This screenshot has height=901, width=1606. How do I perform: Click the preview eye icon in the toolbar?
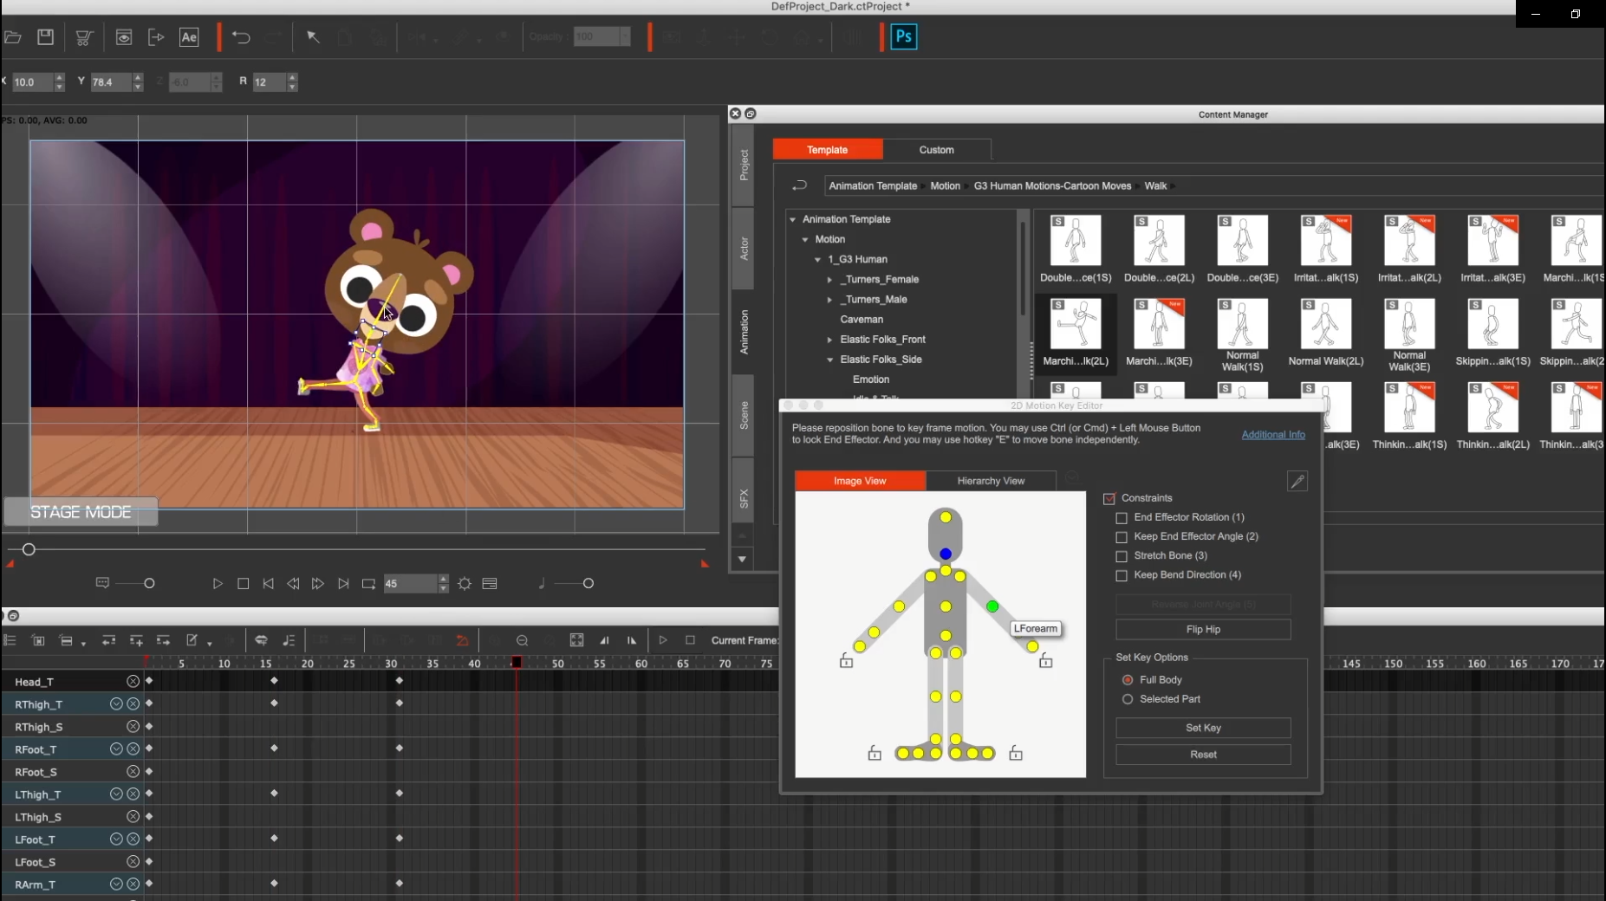click(124, 37)
